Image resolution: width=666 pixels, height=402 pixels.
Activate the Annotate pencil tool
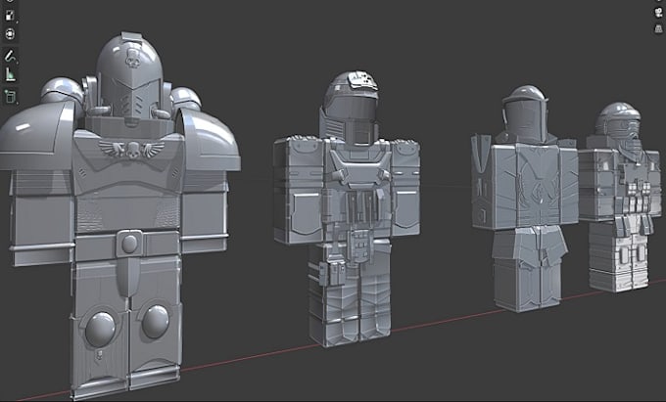pos(10,56)
